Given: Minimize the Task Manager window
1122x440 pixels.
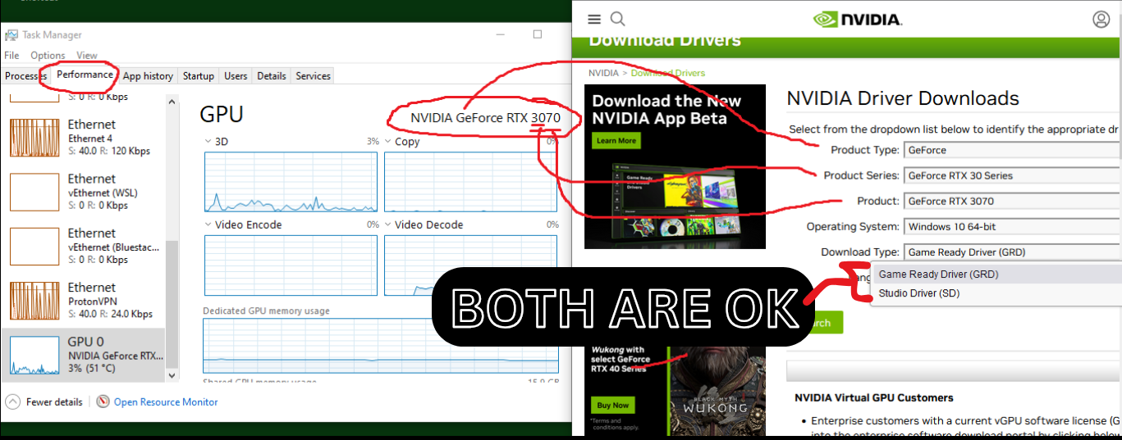Looking at the screenshot, I should 500,34.
